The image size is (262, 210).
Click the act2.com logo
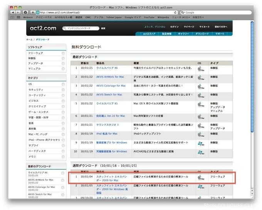pyautogui.click(x=43, y=28)
